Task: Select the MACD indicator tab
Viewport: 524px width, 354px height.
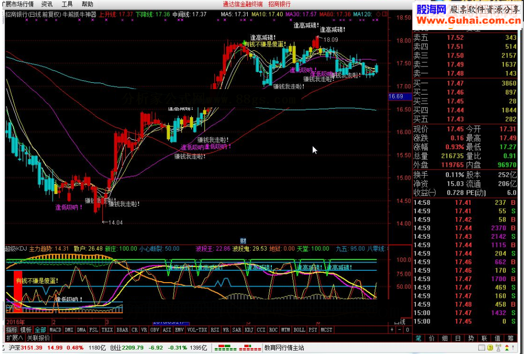Action: [56, 330]
